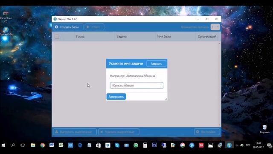Click the Организаций column header
The image size is (273, 154).
point(207,36)
